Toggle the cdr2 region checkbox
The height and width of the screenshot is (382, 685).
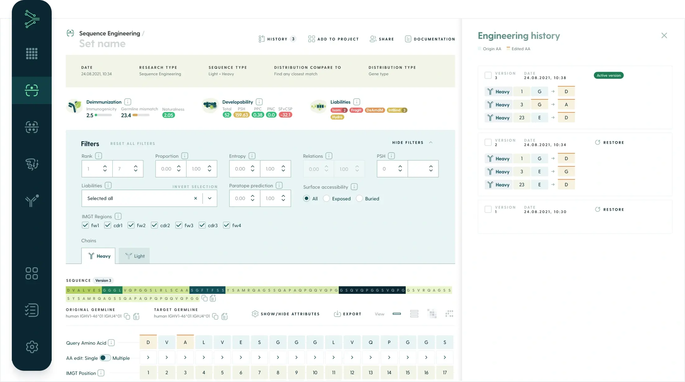click(154, 225)
